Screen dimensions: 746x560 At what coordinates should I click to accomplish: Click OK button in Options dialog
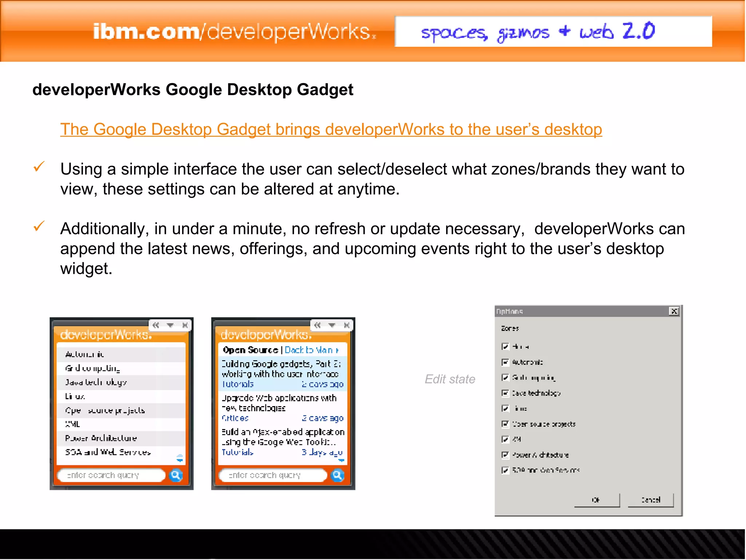pyautogui.click(x=597, y=500)
